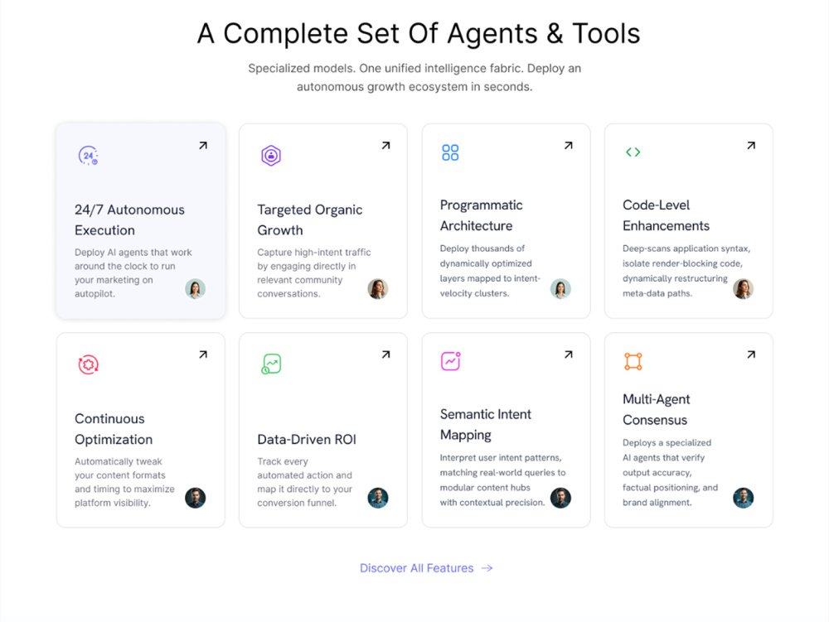Open arrow on 24/7 Autonomous Execution card
Image resolution: width=829 pixels, height=622 pixels.
click(x=203, y=145)
